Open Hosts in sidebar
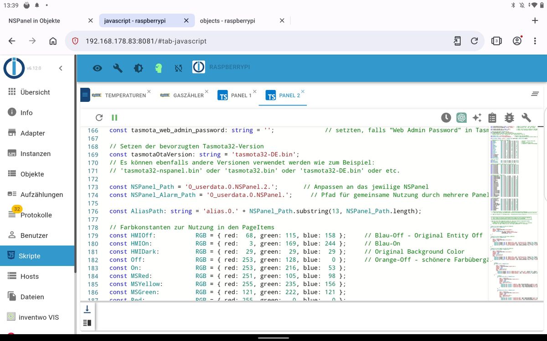Viewport: 547px width, 341px height. pyautogui.click(x=37, y=276)
